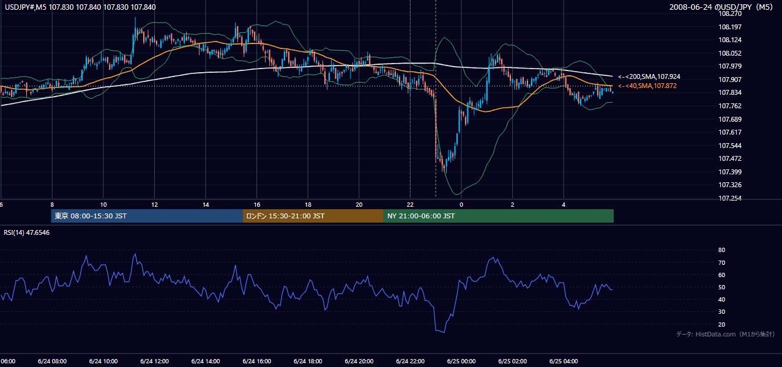The height and width of the screenshot is (367, 782).
Task: Click price axis value 107.544
Action: (730, 146)
